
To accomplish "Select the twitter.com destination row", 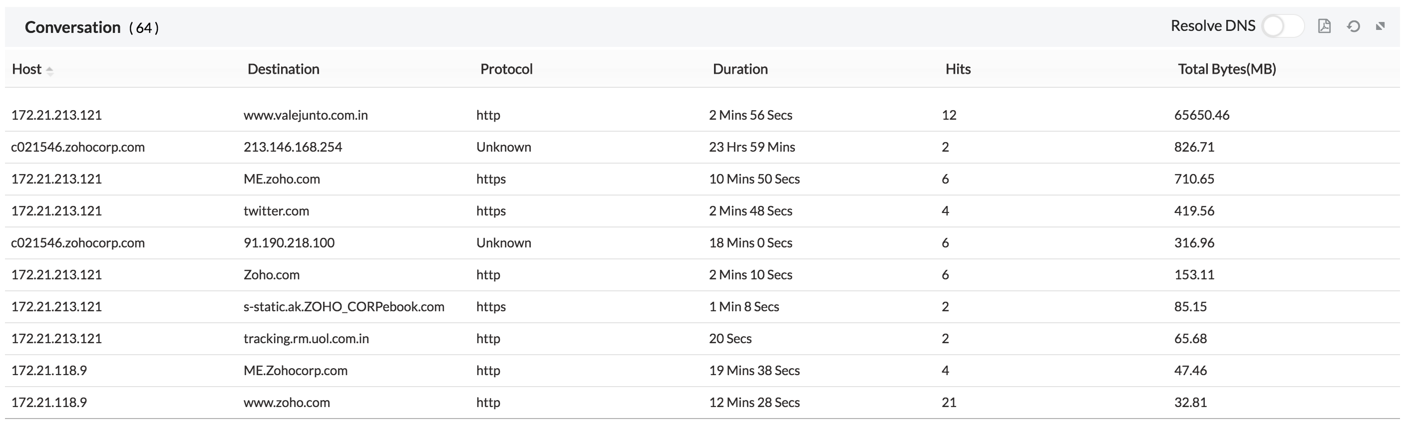I will pyautogui.click(x=276, y=211).
